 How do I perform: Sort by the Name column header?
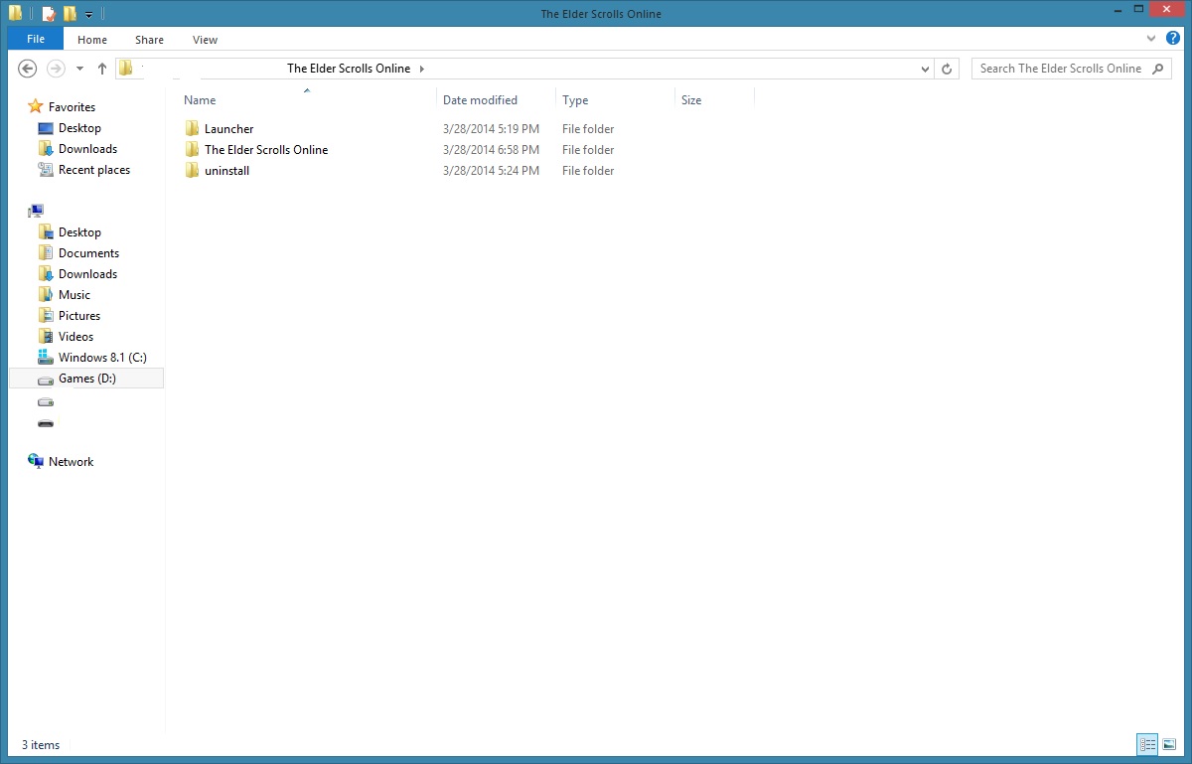[200, 100]
